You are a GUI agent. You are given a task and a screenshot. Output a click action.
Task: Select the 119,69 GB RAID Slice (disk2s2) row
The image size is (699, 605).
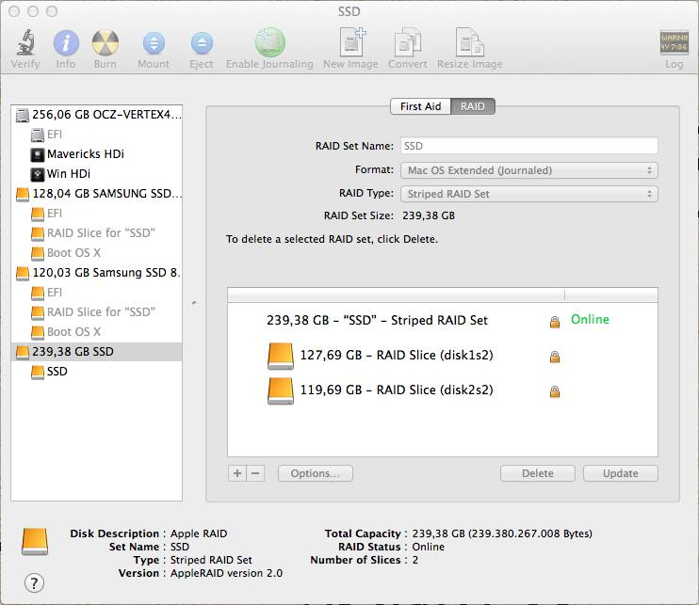(x=442, y=390)
